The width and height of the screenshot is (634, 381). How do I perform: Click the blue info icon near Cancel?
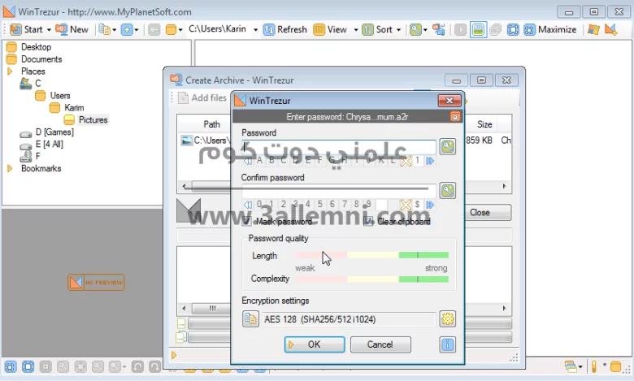click(x=447, y=344)
